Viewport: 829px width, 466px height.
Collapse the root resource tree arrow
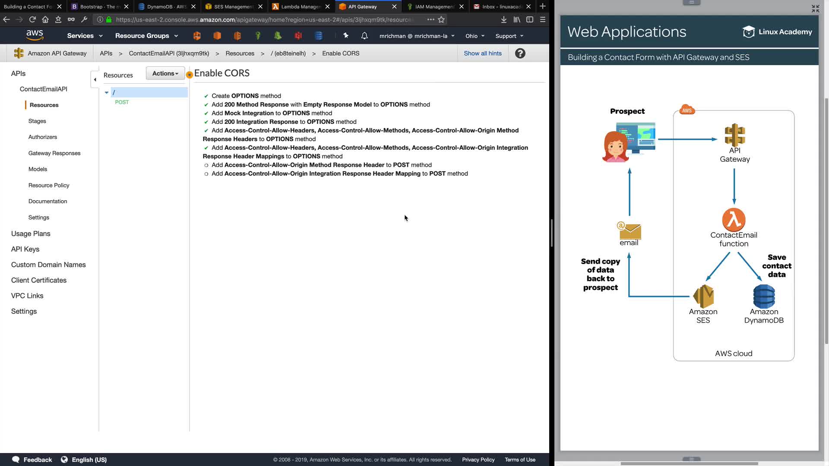(x=107, y=92)
